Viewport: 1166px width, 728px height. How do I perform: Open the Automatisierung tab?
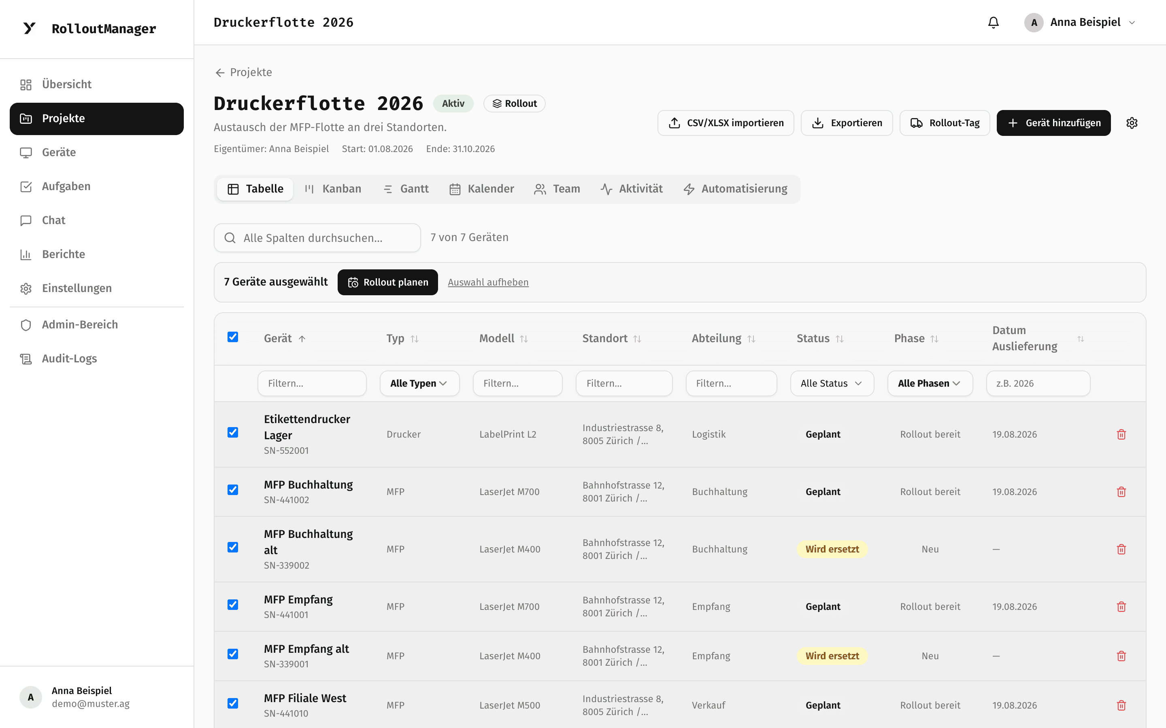[735, 189]
